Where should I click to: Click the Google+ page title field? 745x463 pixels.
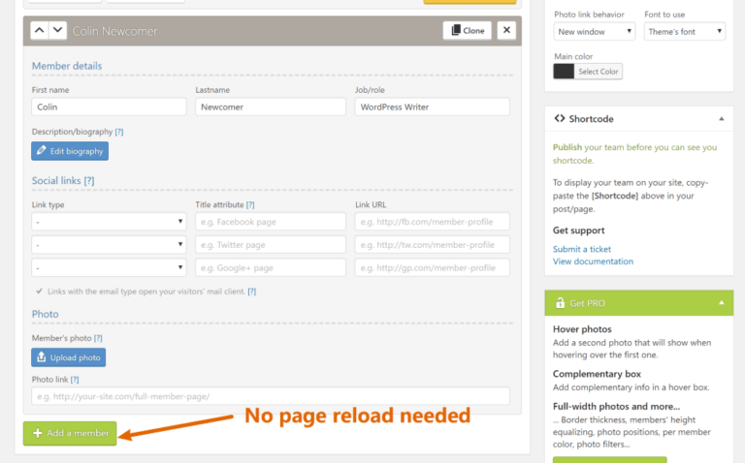(271, 267)
